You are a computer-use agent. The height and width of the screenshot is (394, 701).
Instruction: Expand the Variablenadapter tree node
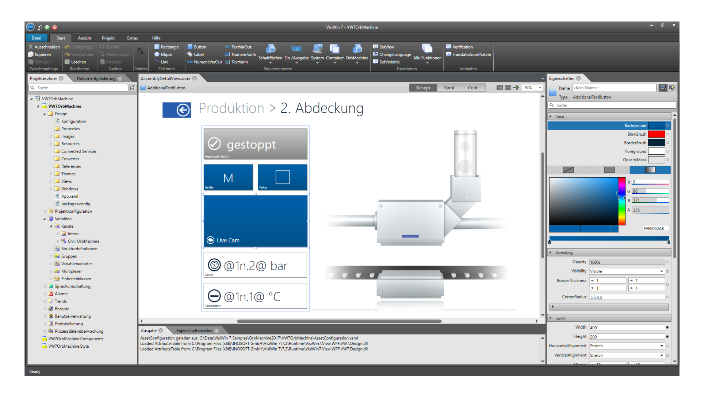click(x=51, y=263)
